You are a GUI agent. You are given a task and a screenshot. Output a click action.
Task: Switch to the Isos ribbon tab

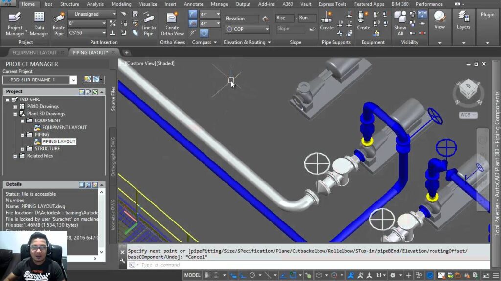click(x=48, y=4)
